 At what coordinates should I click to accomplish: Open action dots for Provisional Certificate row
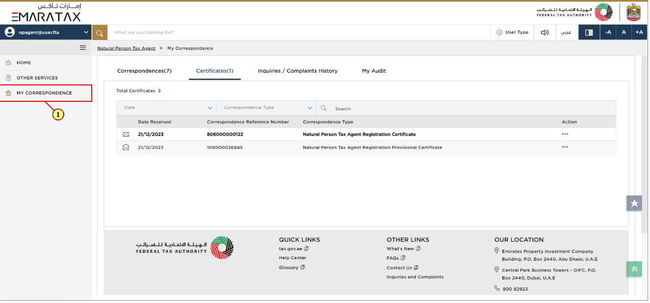click(x=565, y=147)
